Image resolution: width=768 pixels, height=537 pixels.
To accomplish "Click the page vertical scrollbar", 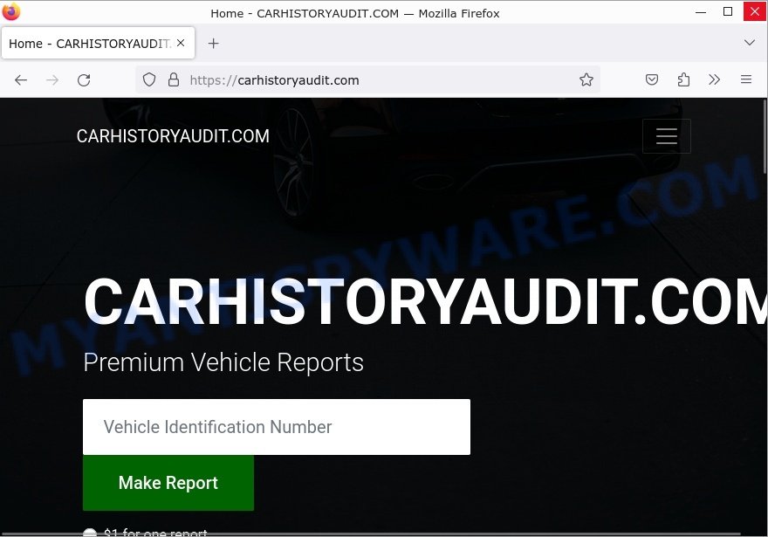I will click(765, 137).
